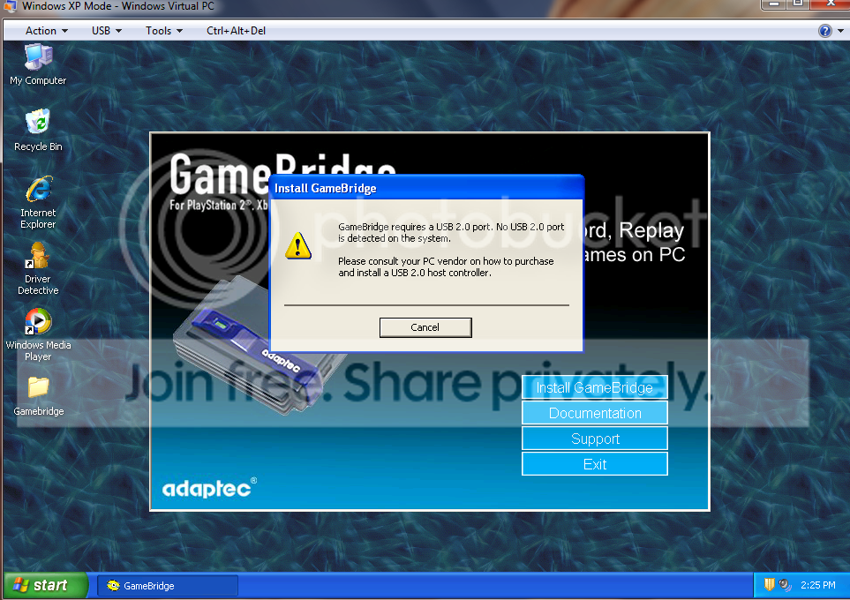Select the Windows Media Player shortcut
Screen dimensions: 850x600
(x=38, y=334)
